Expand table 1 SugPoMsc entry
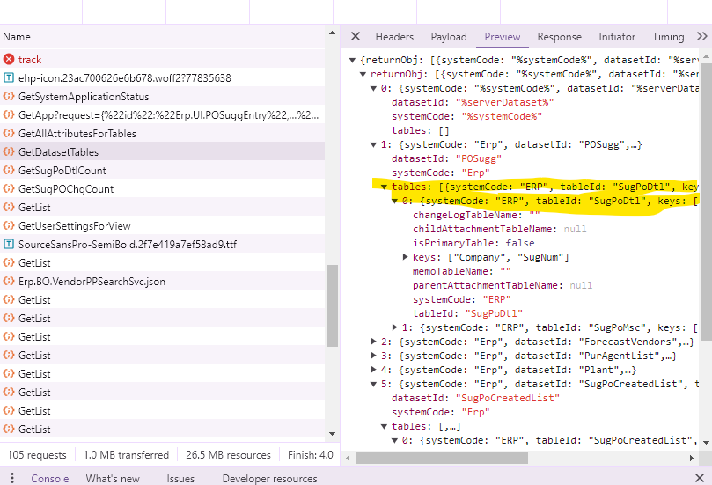This screenshot has width=712, height=485. (x=394, y=327)
